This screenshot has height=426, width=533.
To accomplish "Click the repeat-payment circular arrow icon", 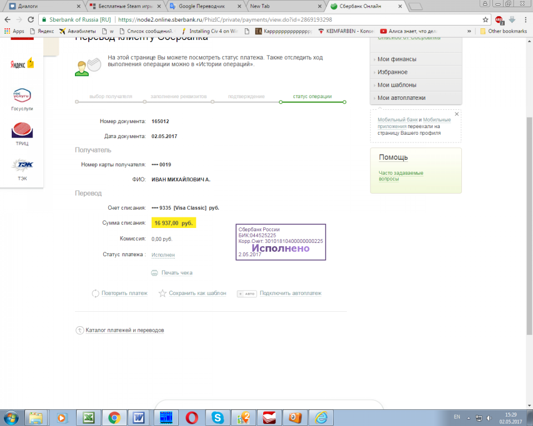I will tap(95, 293).
